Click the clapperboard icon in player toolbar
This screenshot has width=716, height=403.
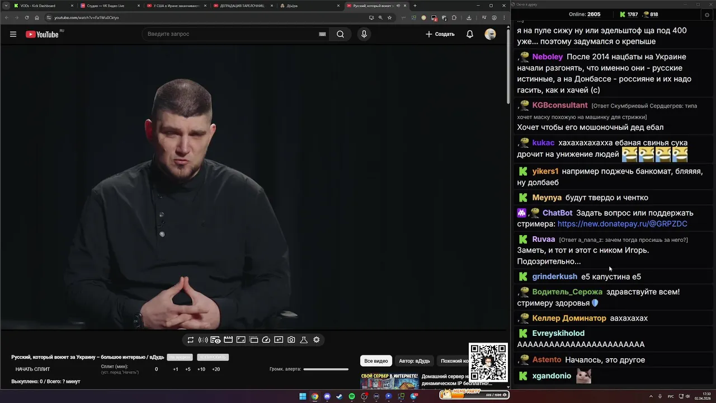[x=228, y=340]
